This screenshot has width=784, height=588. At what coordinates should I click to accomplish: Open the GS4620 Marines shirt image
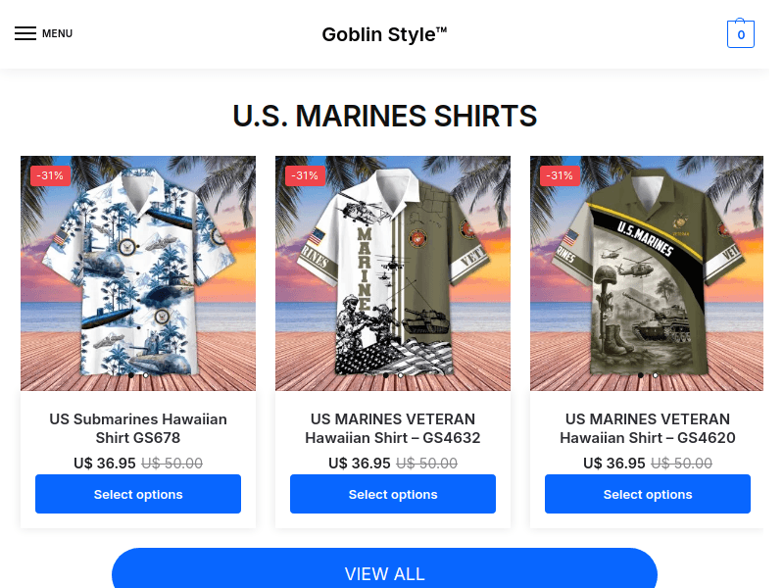click(647, 273)
